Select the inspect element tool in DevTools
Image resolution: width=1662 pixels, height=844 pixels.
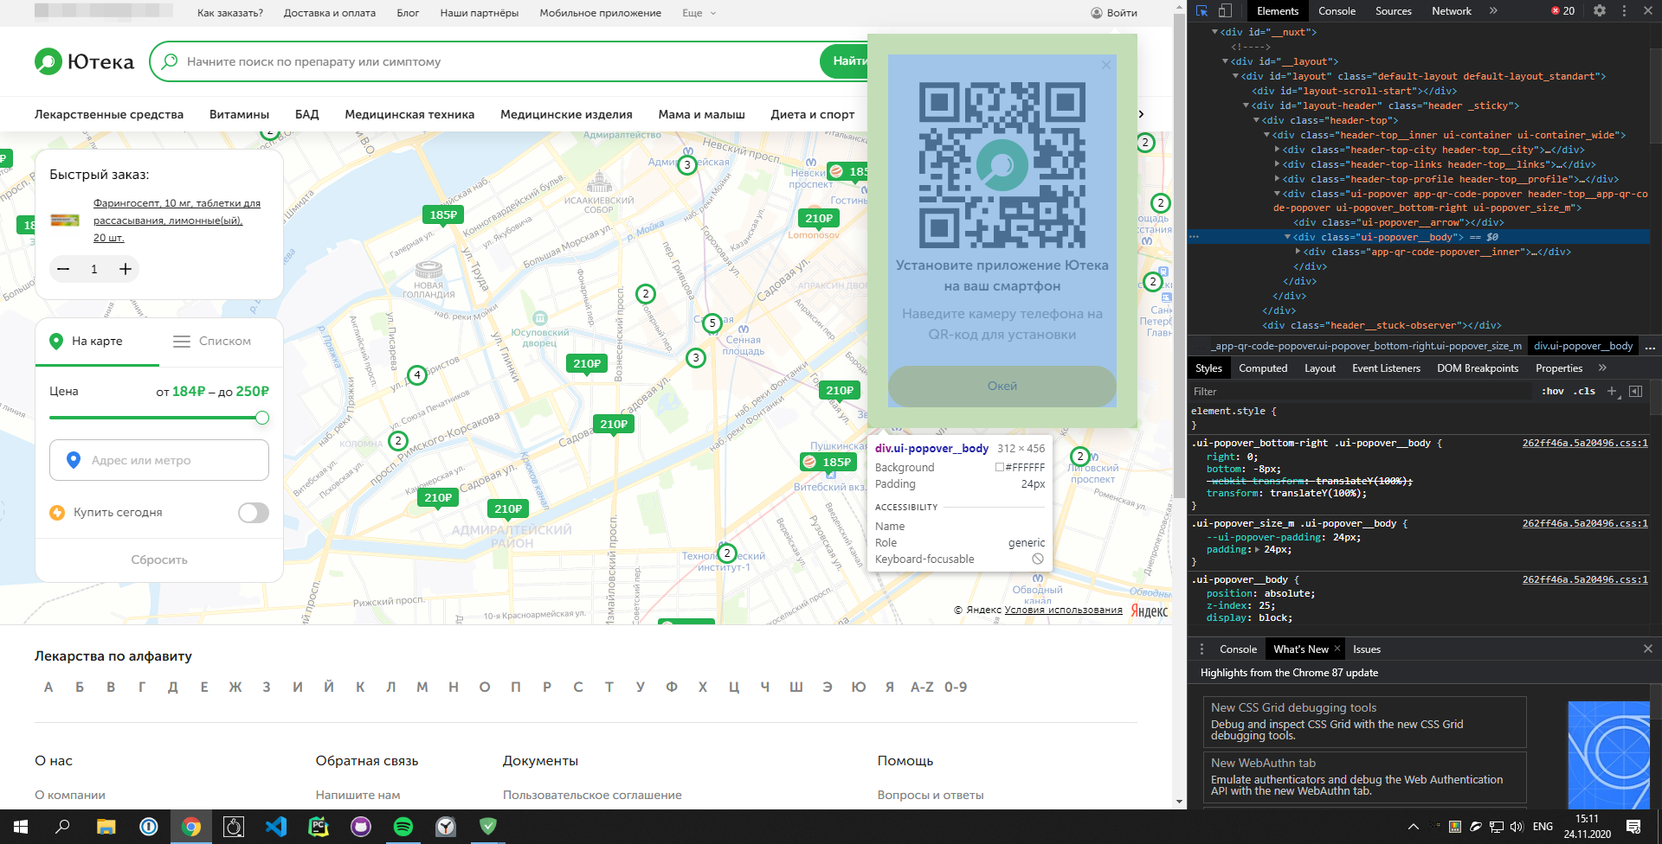[x=1201, y=10]
